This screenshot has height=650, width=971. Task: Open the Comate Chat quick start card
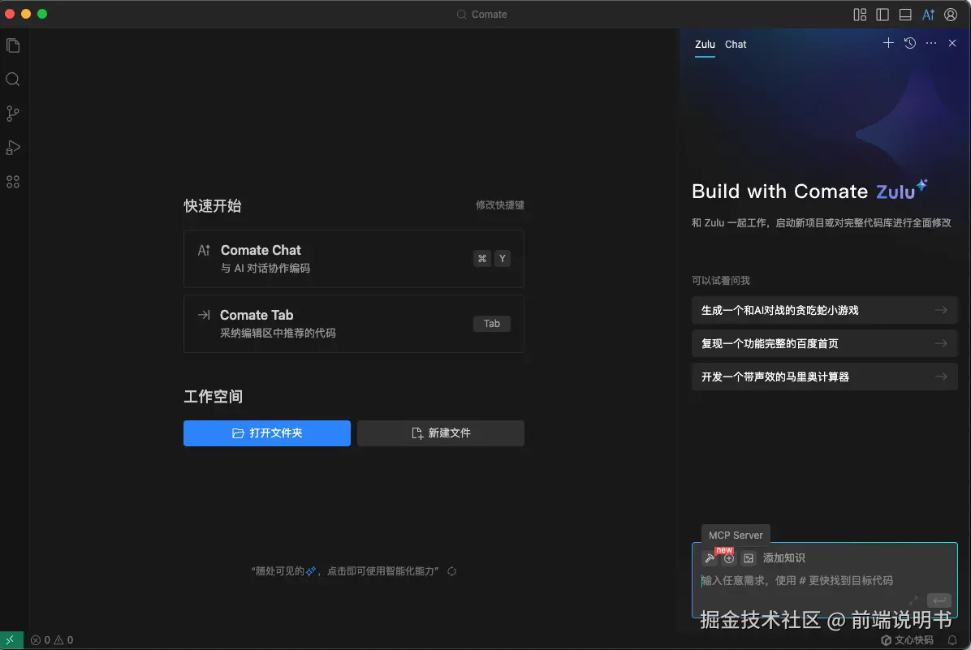pos(354,259)
